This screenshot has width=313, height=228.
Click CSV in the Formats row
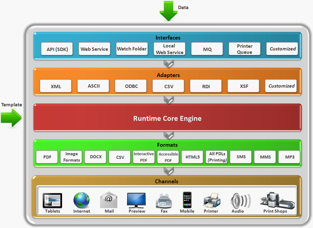coord(120,157)
